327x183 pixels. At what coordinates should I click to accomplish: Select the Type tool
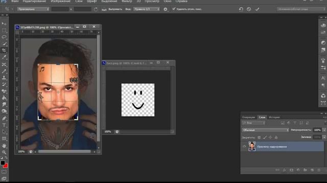coord(4,125)
